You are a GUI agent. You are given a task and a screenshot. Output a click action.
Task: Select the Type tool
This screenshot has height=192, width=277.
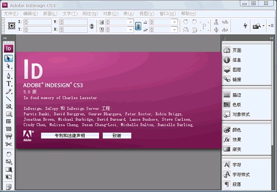pos(9,84)
